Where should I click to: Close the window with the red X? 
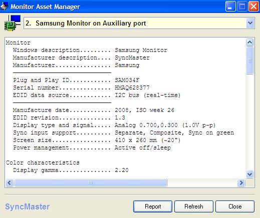tap(253, 6)
